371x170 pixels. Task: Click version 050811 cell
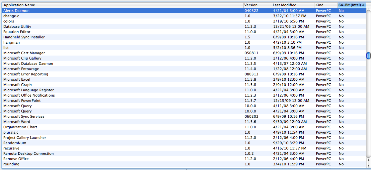coord(251,53)
